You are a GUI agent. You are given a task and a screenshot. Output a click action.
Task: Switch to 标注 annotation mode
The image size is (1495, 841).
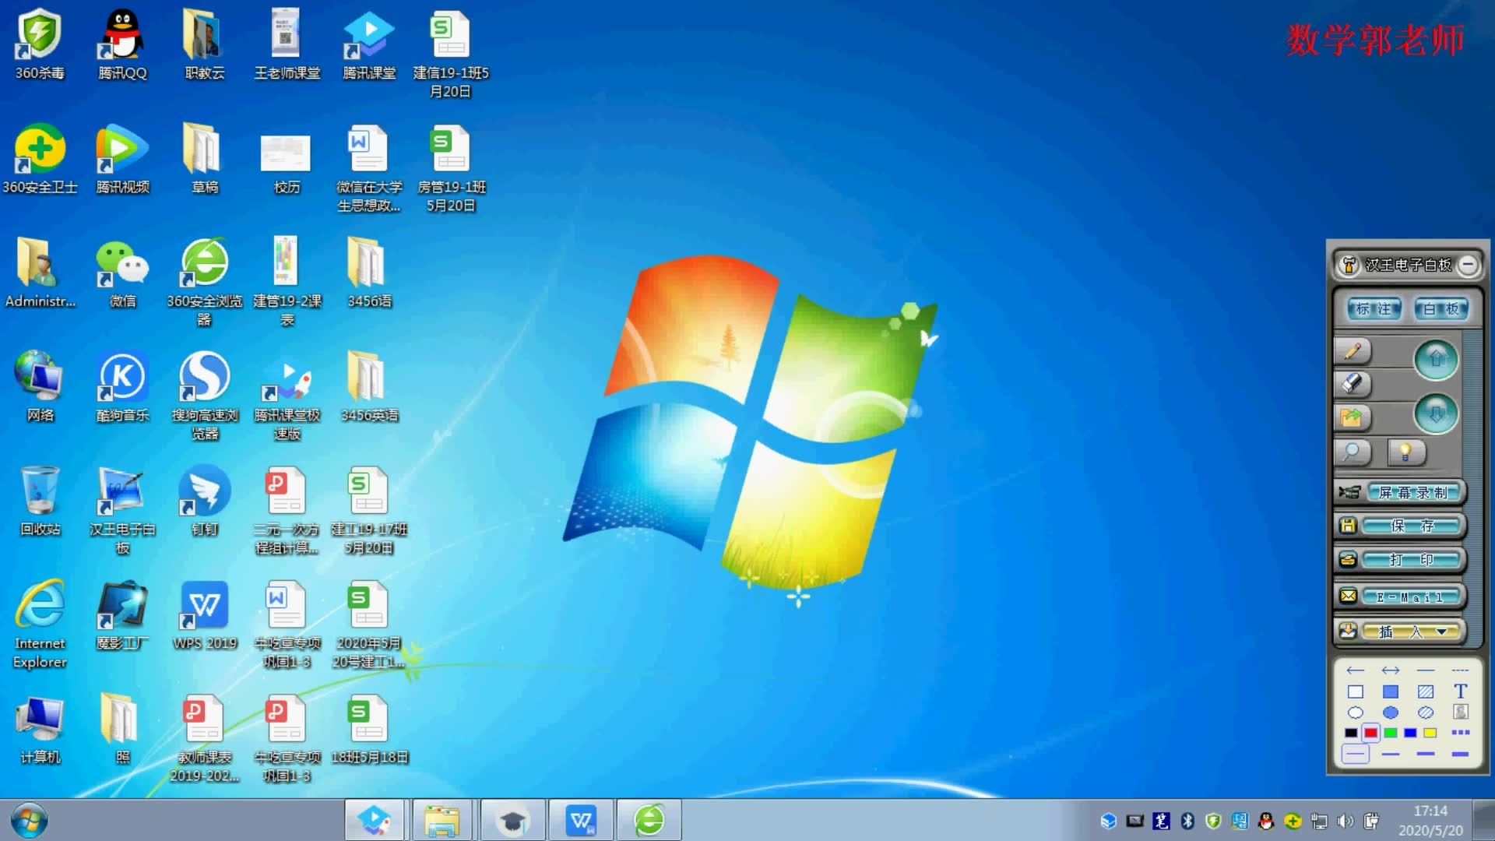pyautogui.click(x=1374, y=309)
